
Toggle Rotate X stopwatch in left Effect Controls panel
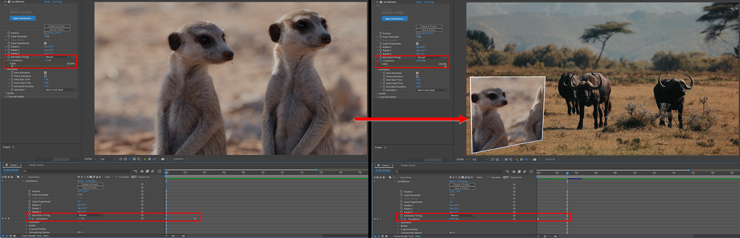point(8,47)
